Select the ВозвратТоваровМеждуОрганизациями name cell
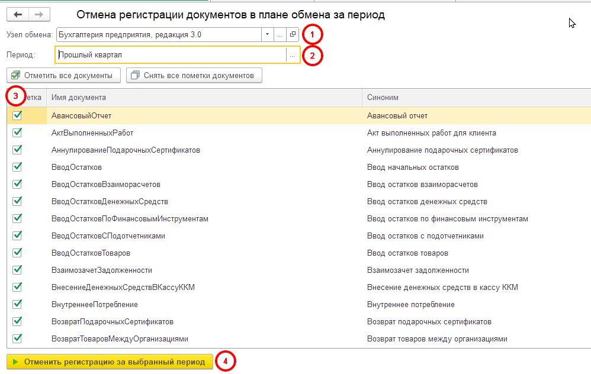This screenshot has height=374, width=591. click(204, 338)
